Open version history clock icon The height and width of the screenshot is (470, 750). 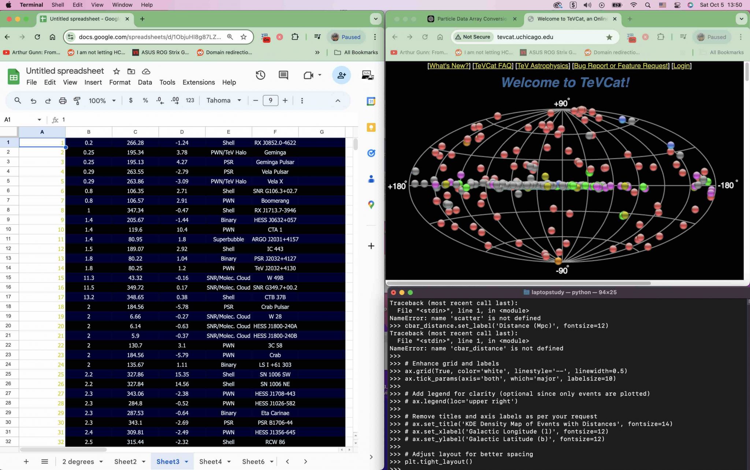tap(260, 75)
